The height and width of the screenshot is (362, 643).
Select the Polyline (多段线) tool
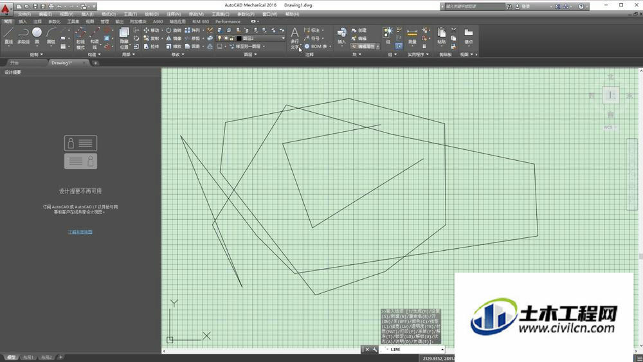coord(23,35)
